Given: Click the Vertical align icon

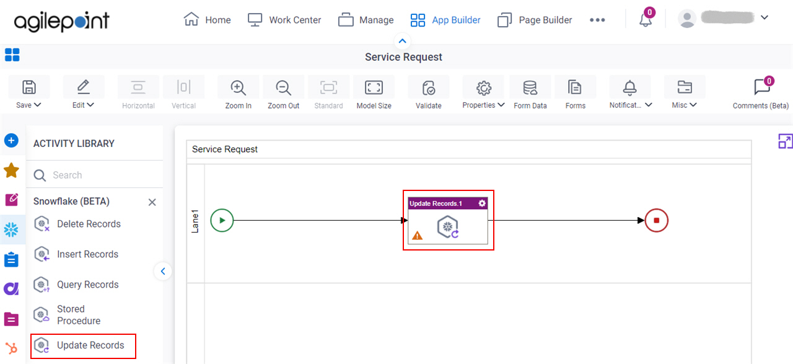Looking at the screenshot, I should (183, 87).
